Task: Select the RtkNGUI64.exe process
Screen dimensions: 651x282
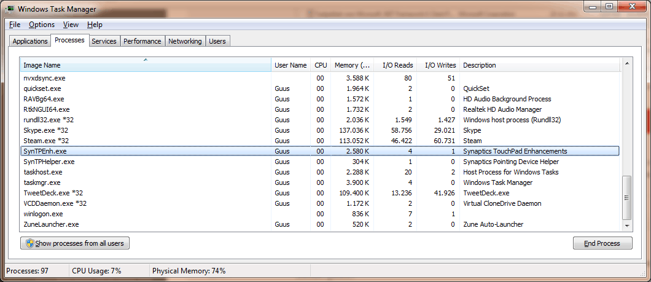Action: pos(320,109)
